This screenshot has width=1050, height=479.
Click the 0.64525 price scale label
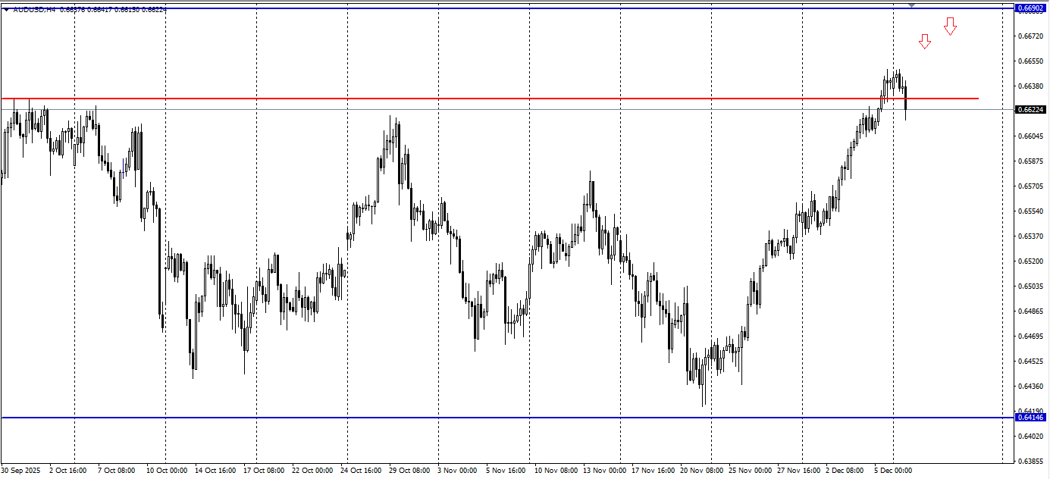tap(1032, 361)
